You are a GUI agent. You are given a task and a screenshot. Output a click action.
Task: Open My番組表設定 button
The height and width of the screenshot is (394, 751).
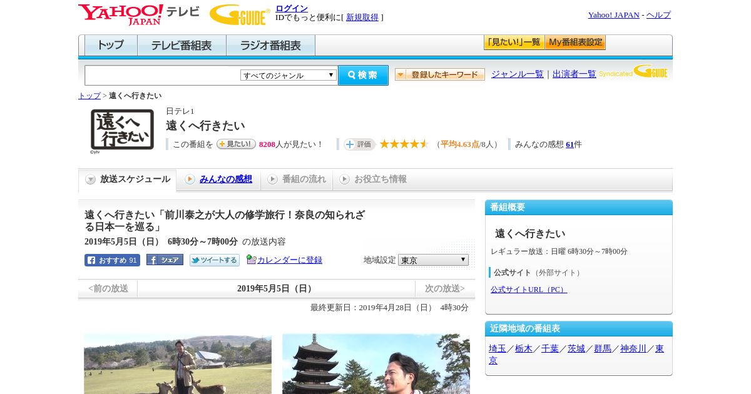[575, 43]
